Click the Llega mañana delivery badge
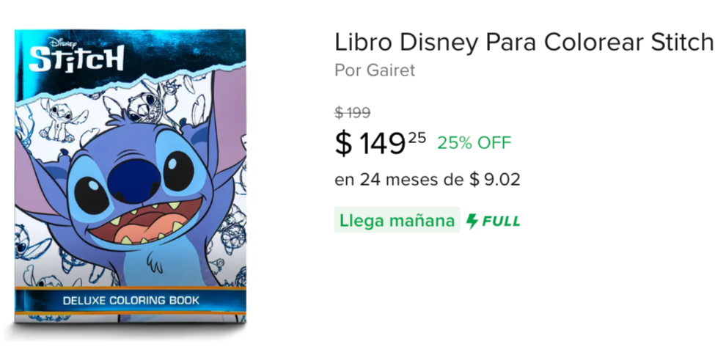Viewport: 715px width, 355px height. 397,220
